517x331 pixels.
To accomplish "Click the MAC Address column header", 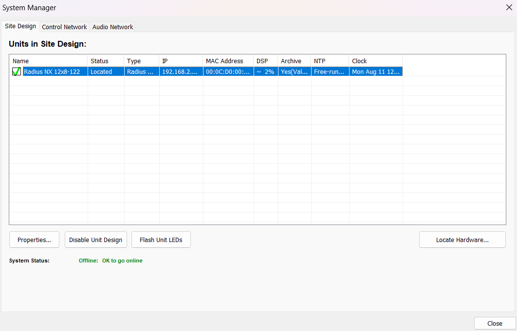I will 228,61.
